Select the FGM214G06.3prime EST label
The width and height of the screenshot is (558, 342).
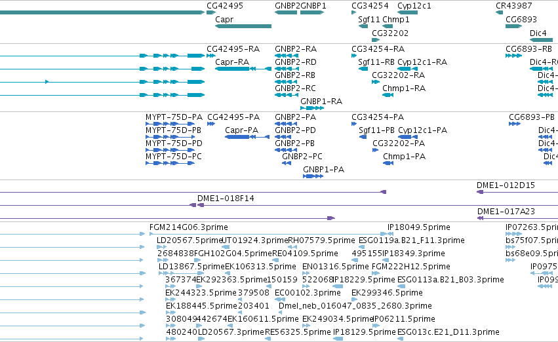(x=189, y=227)
